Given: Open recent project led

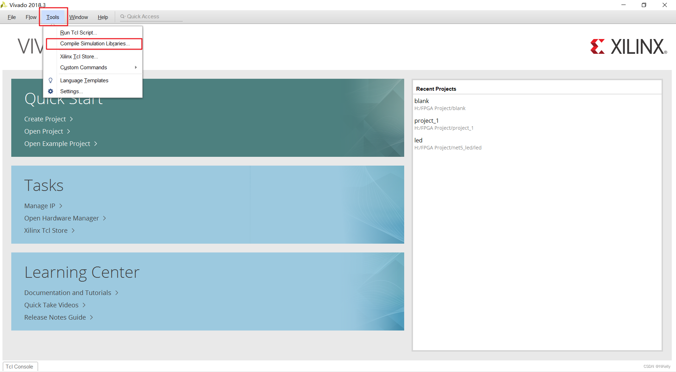Looking at the screenshot, I should point(418,140).
